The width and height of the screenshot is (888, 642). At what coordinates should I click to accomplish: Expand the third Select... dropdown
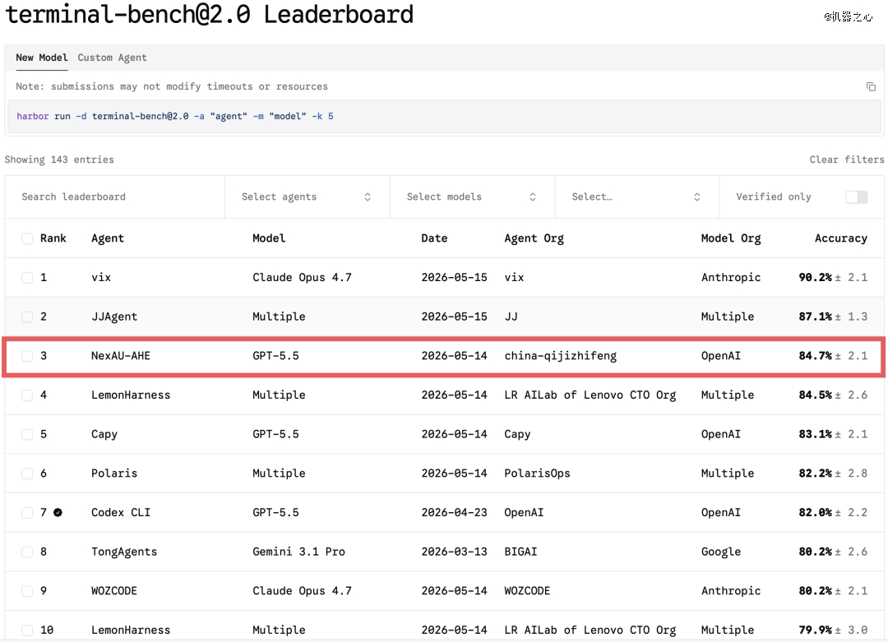pyautogui.click(x=637, y=197)
